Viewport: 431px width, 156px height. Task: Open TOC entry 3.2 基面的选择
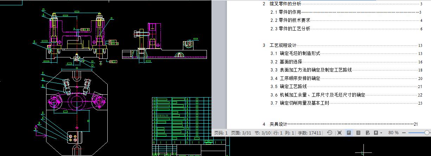[346, 62]
